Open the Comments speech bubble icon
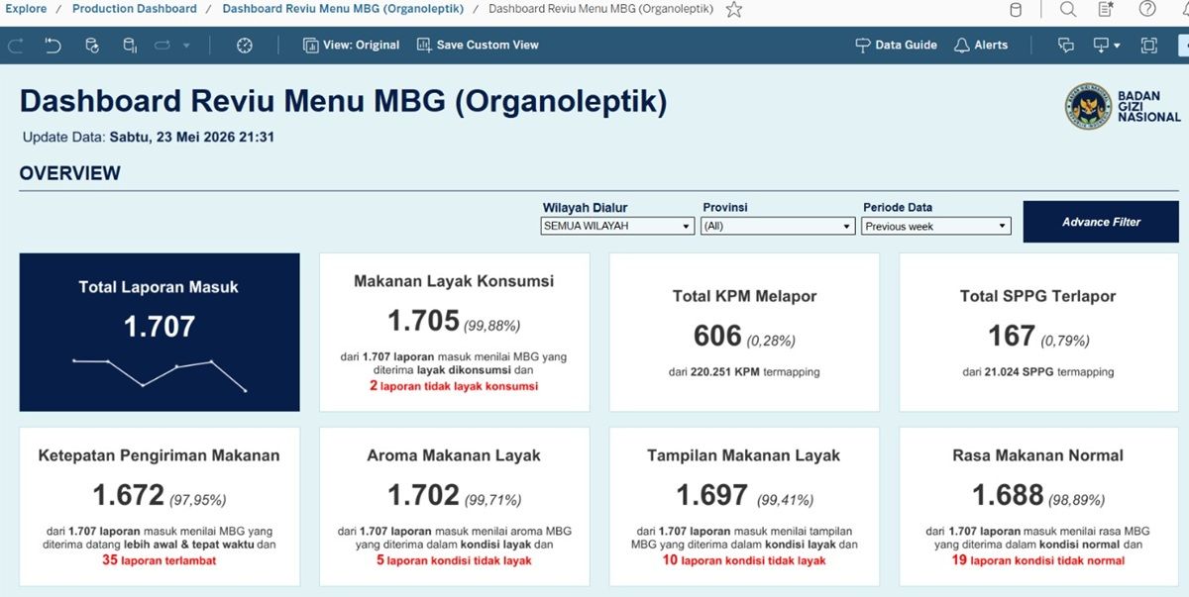1189x597 pixels. pos(1066,45)
